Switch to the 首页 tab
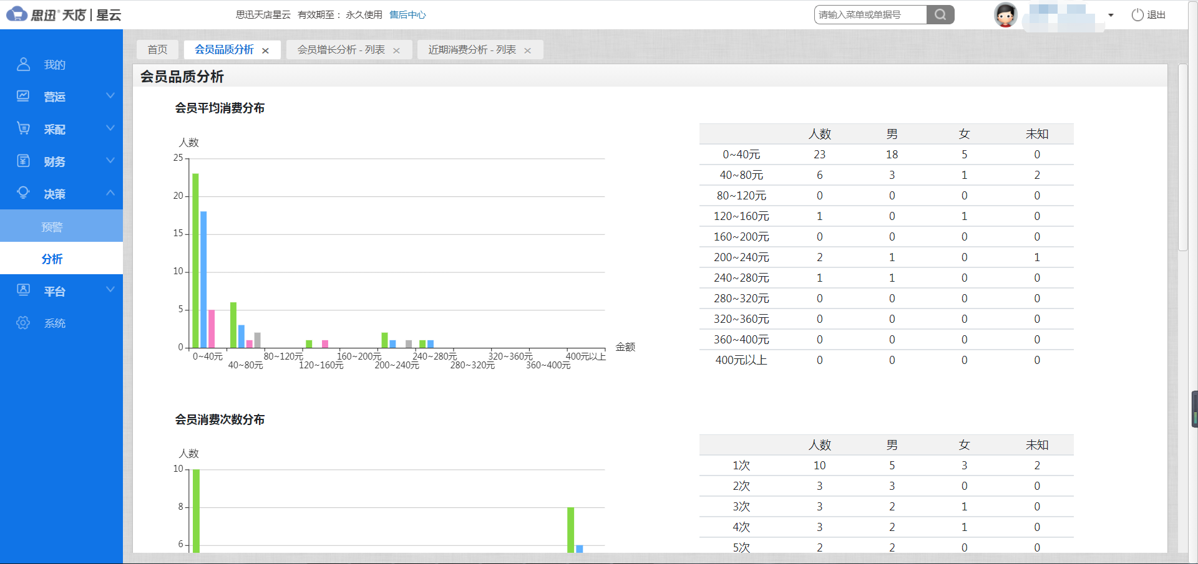The image size is (1198, 564). [157, 50]
